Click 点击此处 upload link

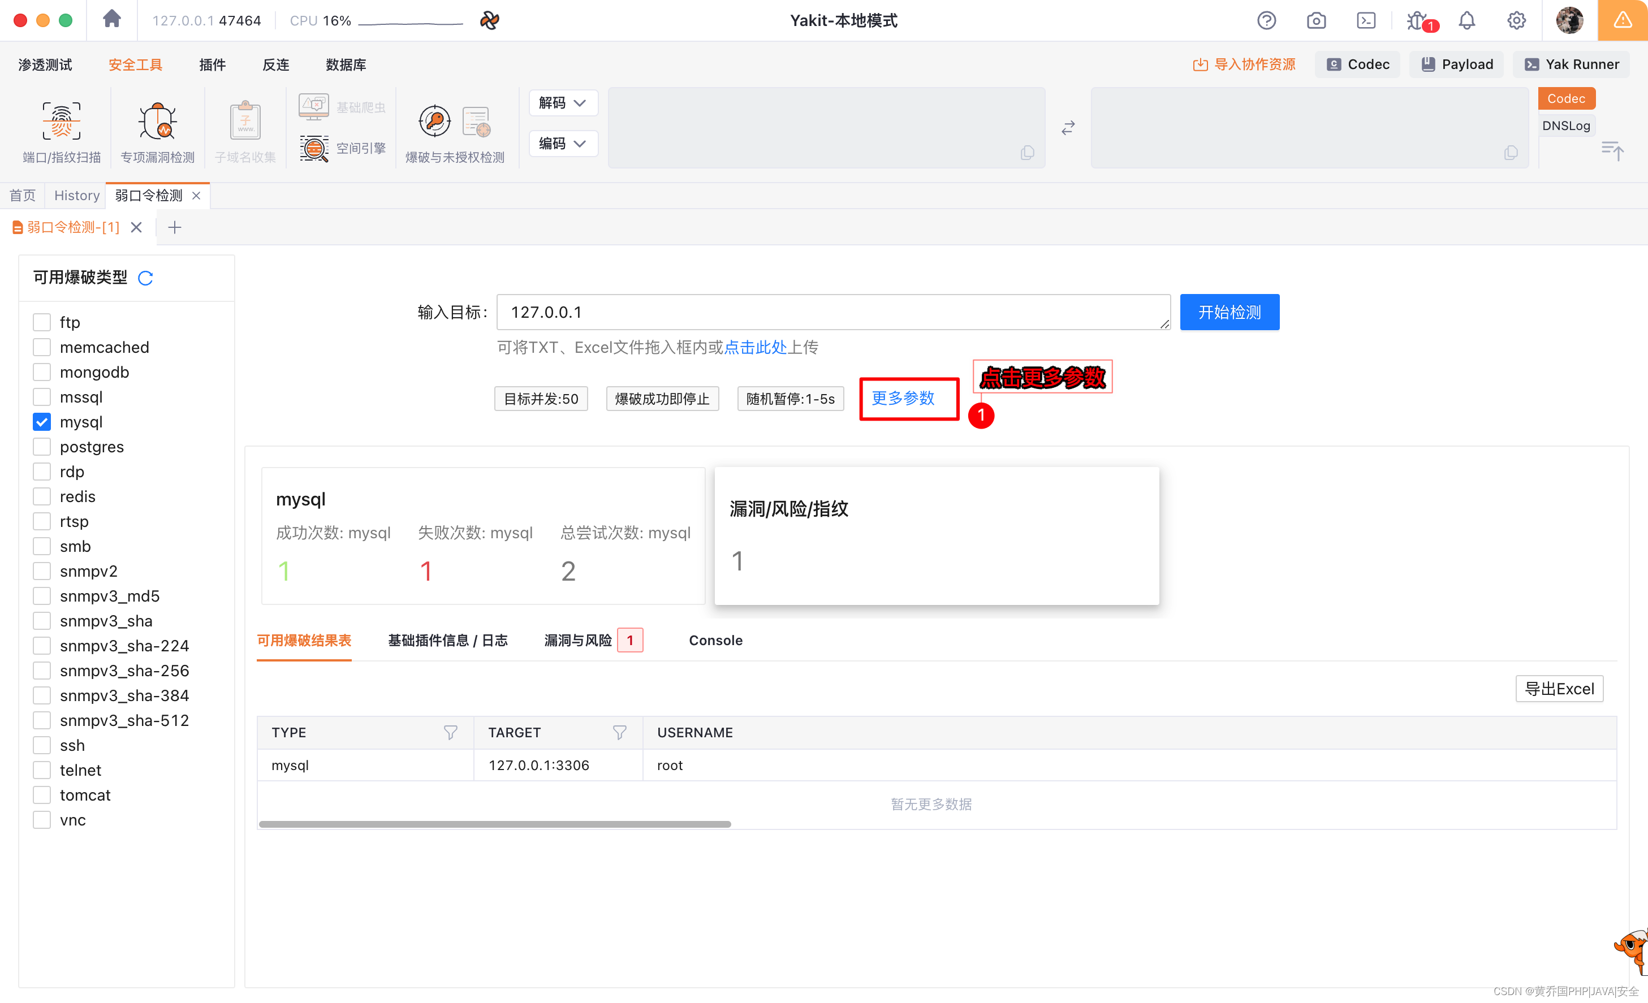tap(755, 347)
